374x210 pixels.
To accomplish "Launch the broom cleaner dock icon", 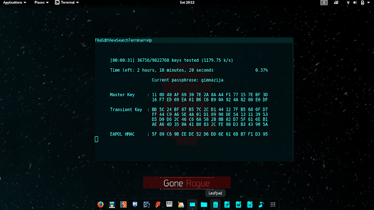I will coord(181,205).
